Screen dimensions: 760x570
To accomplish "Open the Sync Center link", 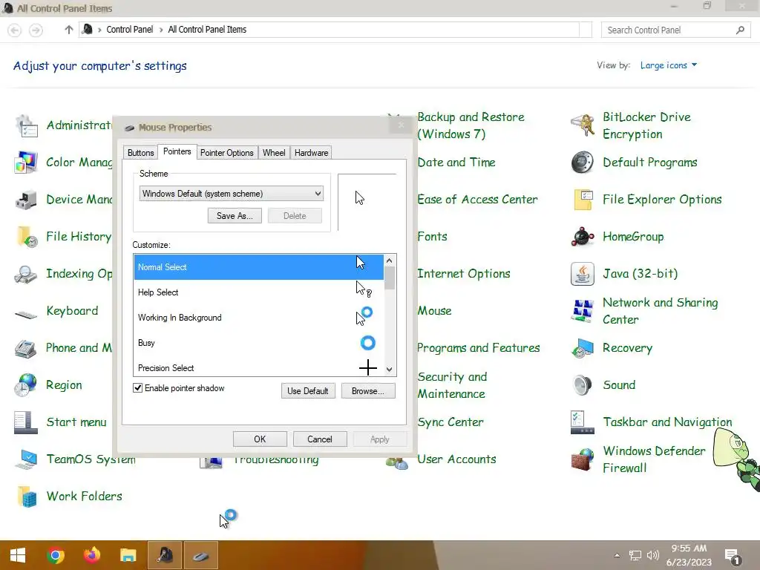I will tap(451, 422).
